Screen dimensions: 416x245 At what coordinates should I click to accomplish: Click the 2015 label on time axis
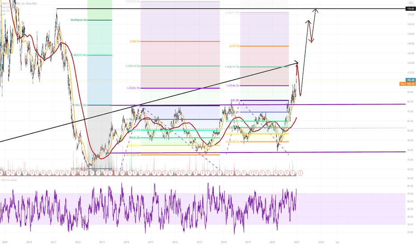tap(151, 242)
